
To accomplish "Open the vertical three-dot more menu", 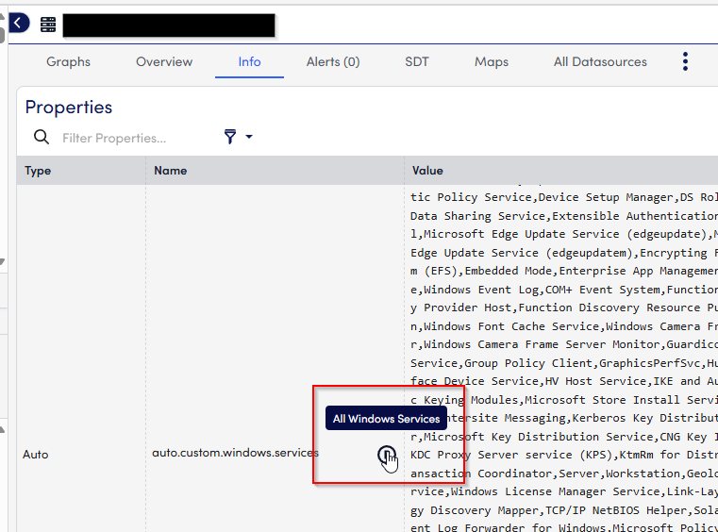I will [685, 62].
